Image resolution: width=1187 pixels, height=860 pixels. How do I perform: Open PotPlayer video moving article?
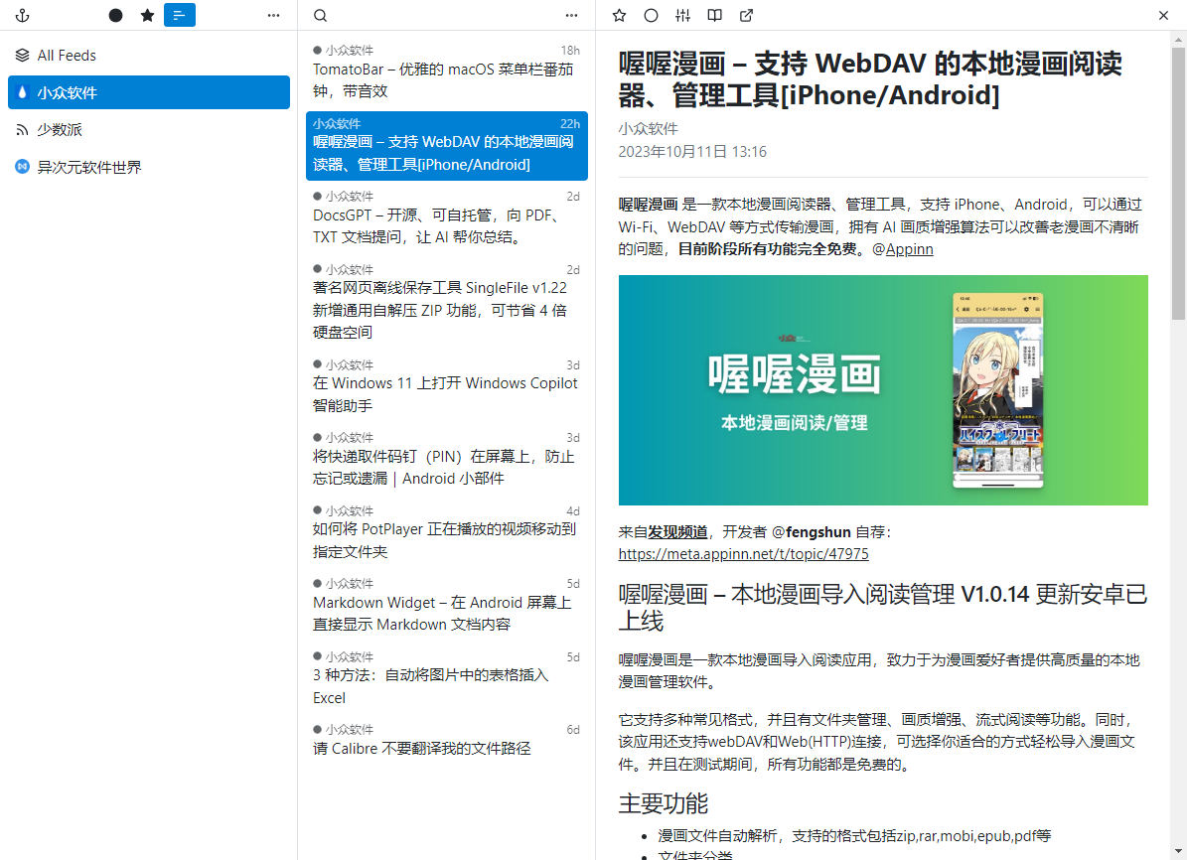(x=447, y=532)
